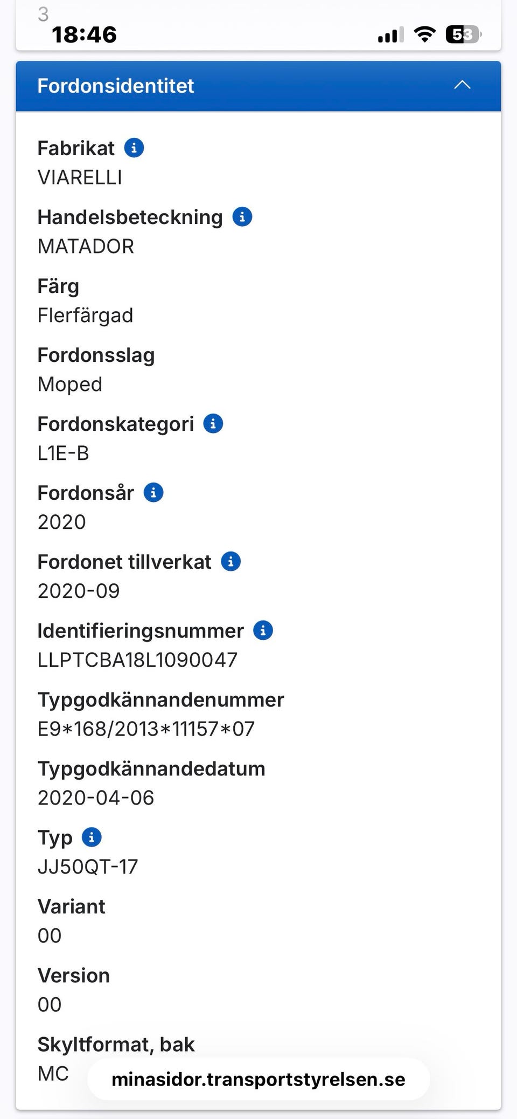Tap info icon next to Typ
Image resolution: width=517 pixels, height=1119 pixels.
92,837
